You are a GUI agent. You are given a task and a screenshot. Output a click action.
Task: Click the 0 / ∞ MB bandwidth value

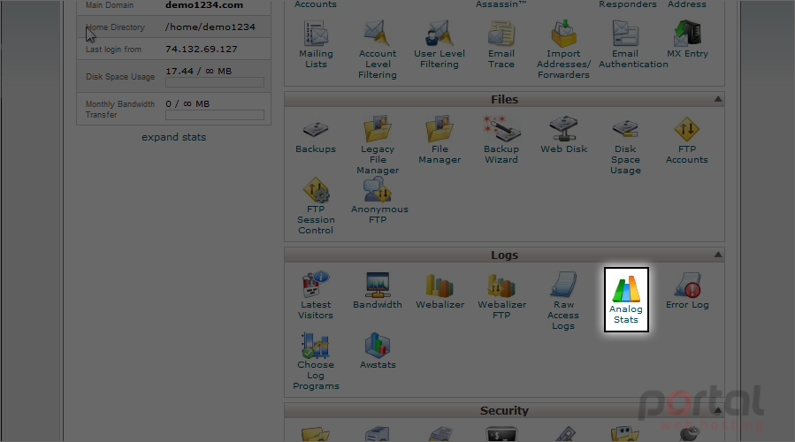(x=187, y=103)
